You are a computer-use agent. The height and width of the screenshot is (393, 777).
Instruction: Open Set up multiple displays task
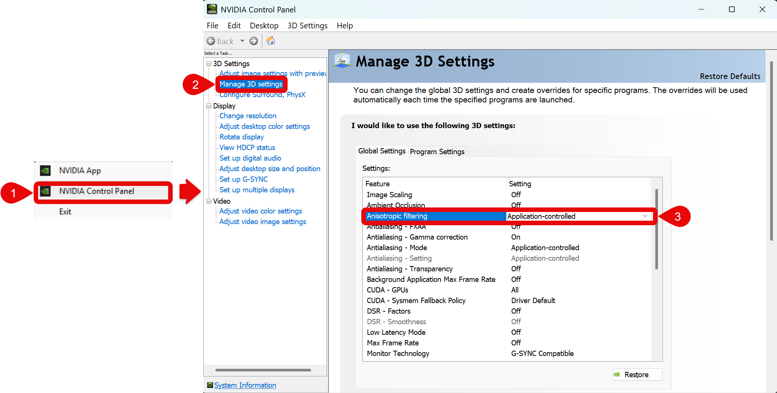coord(257,190)
